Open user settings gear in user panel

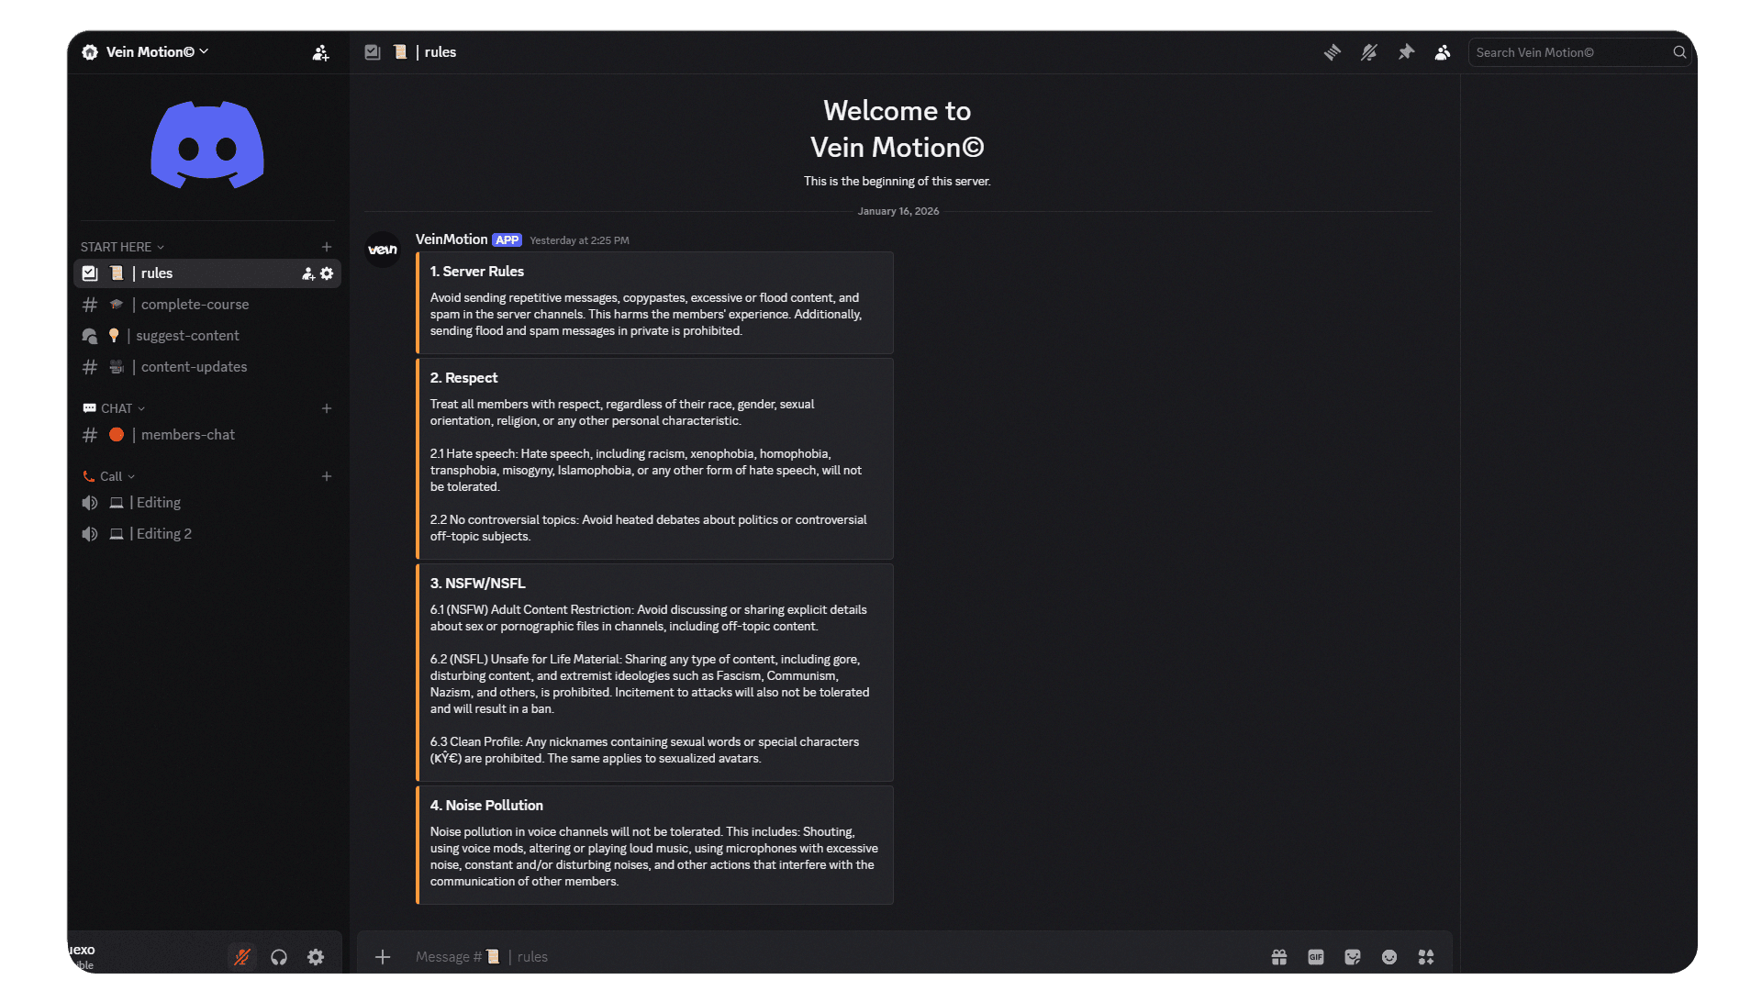316,957
